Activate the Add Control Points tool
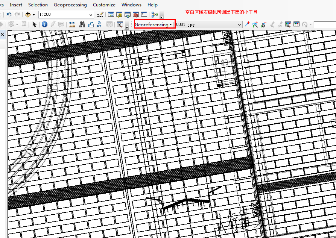 246,24
